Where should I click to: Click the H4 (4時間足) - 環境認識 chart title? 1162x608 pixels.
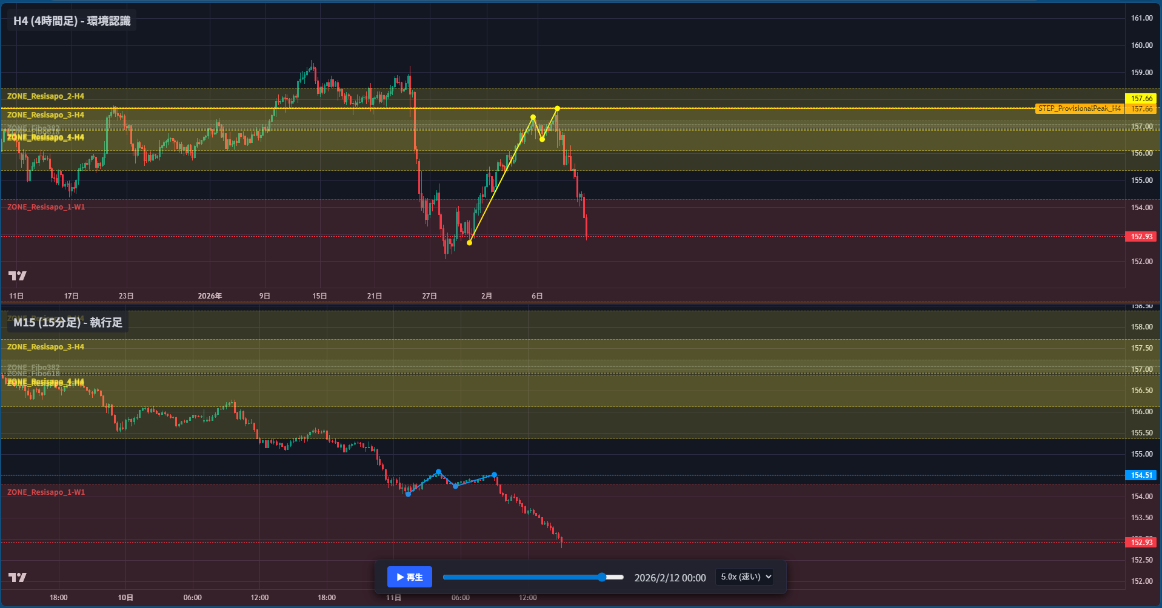pos(72,21)
